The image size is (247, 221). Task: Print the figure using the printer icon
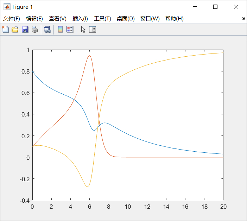[35, 30]
